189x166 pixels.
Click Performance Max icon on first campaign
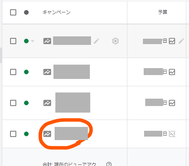tap(47, 41)
